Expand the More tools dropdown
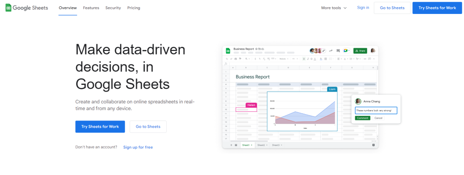This screenshot has width=464, height=175. pos(334,8)
